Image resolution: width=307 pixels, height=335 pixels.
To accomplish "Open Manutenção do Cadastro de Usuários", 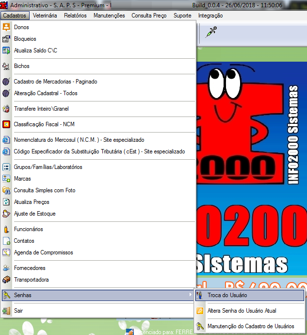I will (250, 326).
